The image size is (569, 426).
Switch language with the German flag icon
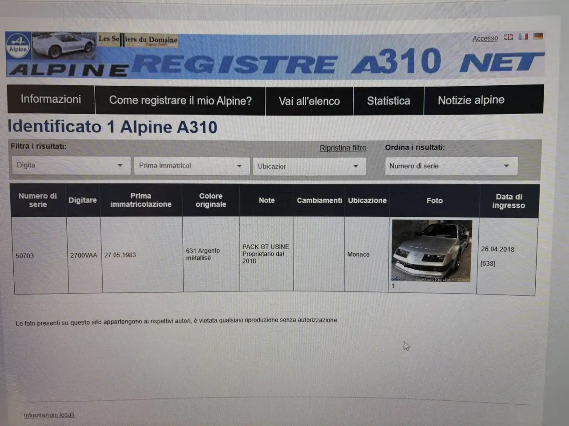click(x=538, y=36)
